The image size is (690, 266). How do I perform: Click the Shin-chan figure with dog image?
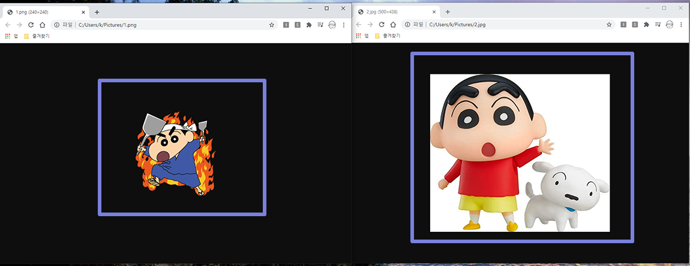click(x=520, y=153)
